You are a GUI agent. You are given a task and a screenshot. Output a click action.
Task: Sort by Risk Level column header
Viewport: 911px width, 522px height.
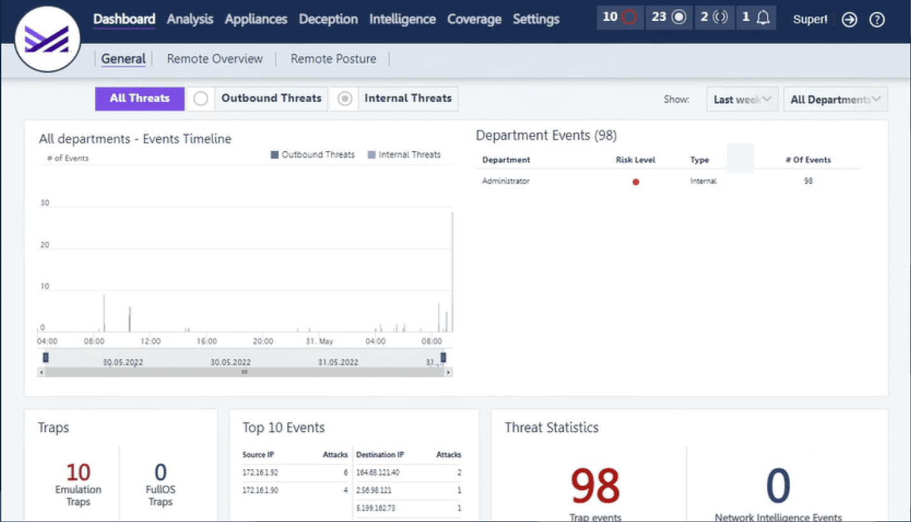(636, 160)
